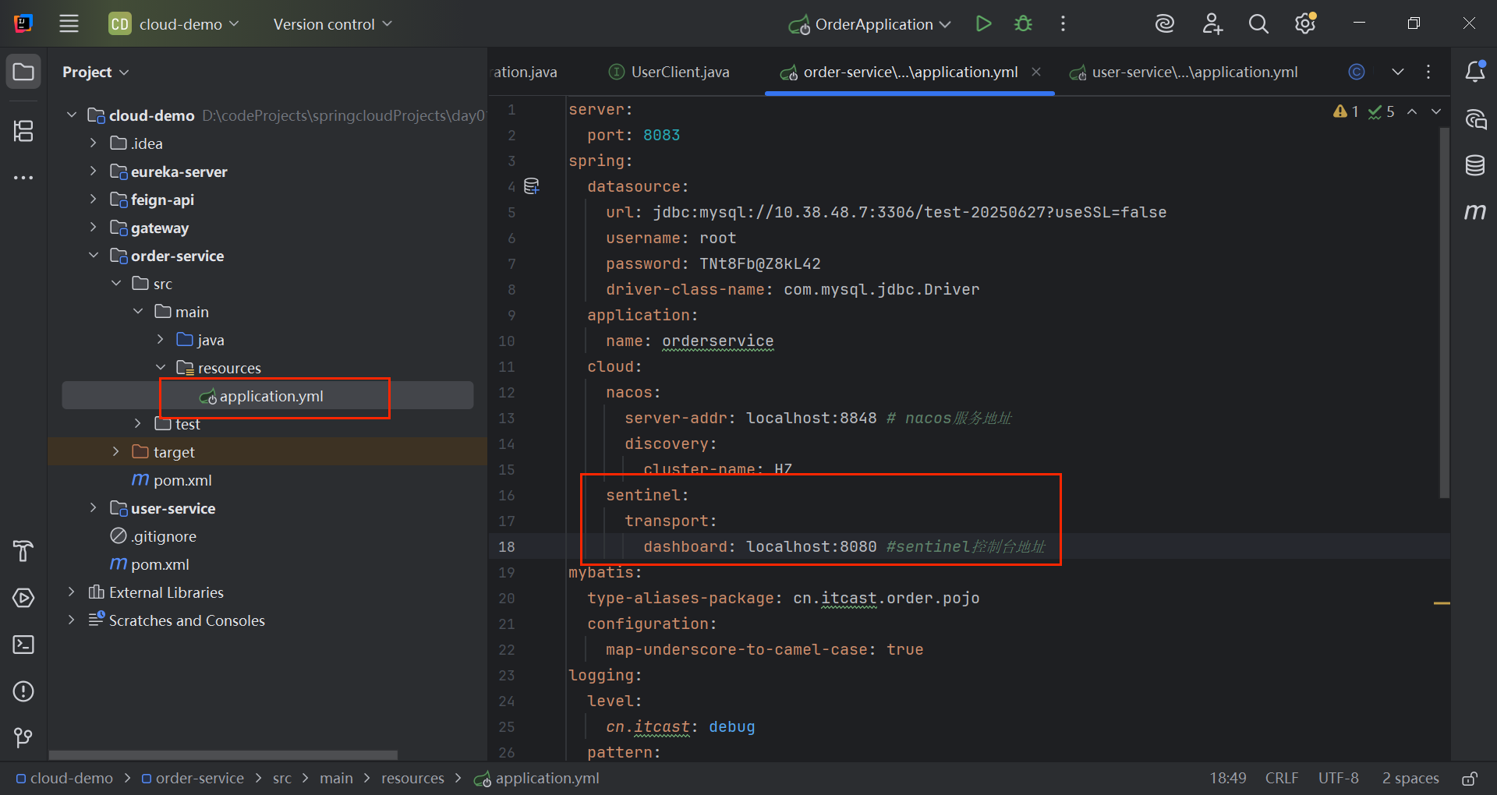Open the Database tool window
The image size is (1497, 795).
point(1474,165)
